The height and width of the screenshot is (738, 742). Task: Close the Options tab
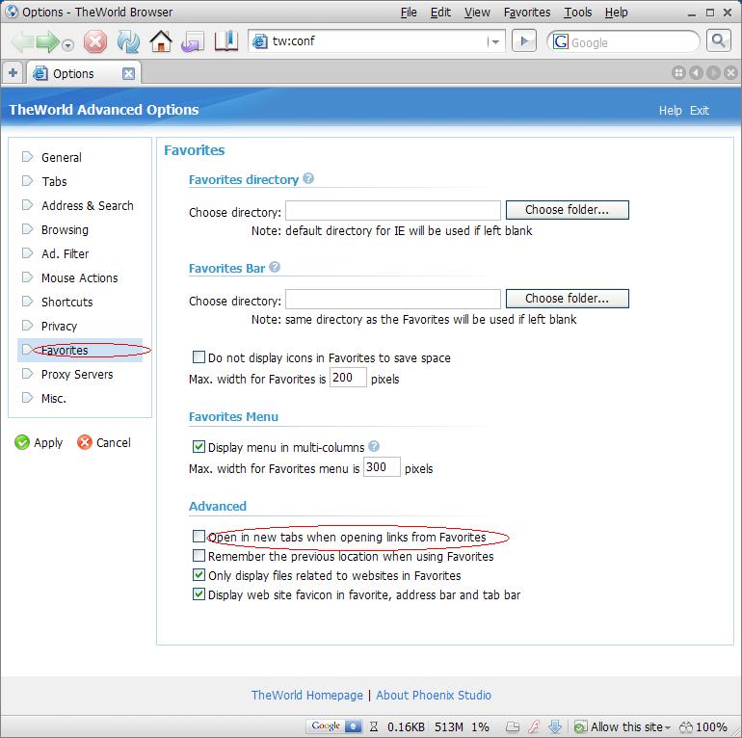click(128, 74)
